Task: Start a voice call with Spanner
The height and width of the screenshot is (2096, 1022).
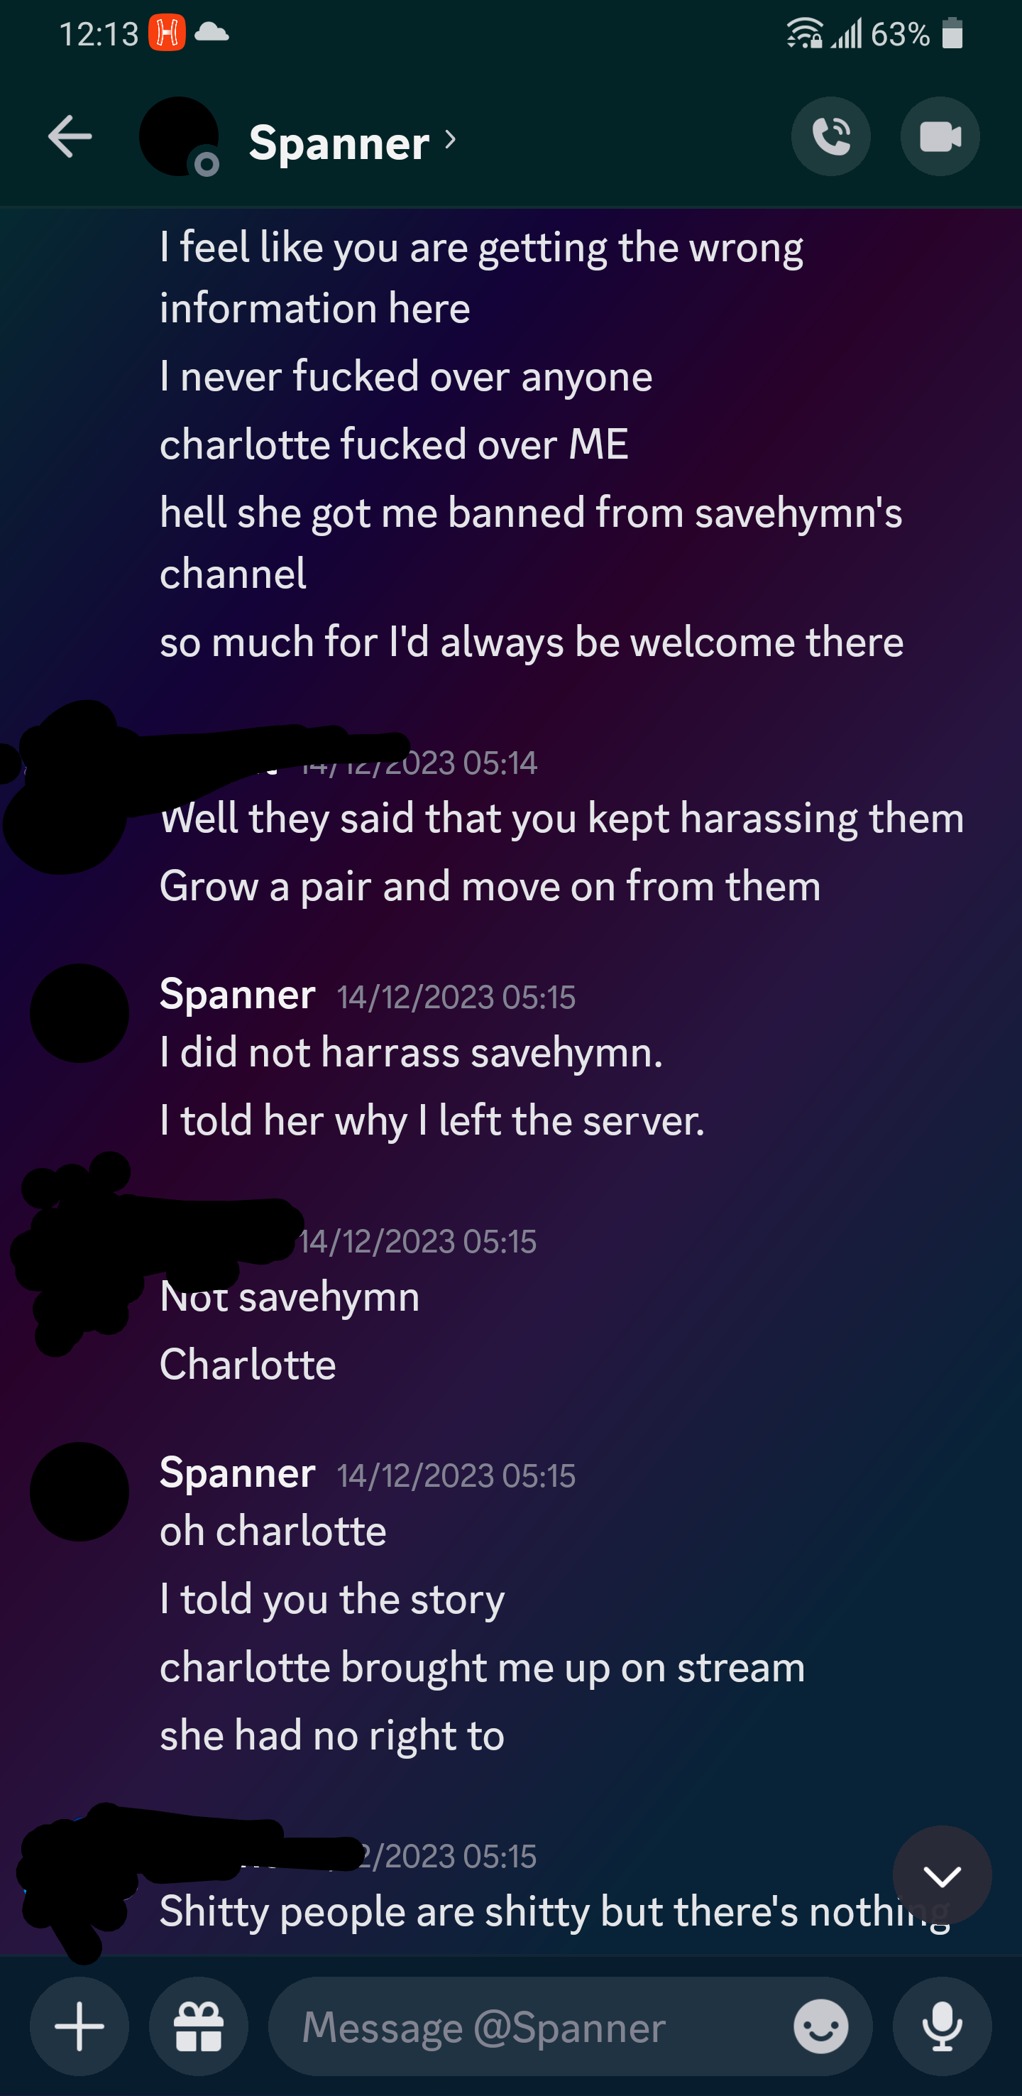Action: coord(831,137)
